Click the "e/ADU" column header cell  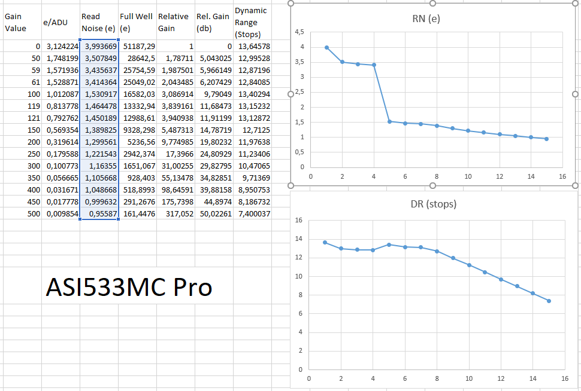click(x=60, y=22)
